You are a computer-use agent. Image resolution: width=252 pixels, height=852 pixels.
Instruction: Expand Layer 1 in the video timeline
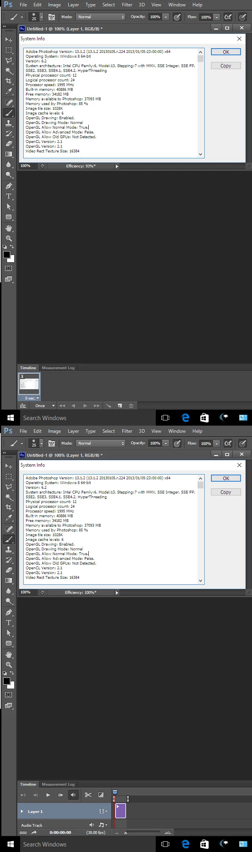point(22,811)
